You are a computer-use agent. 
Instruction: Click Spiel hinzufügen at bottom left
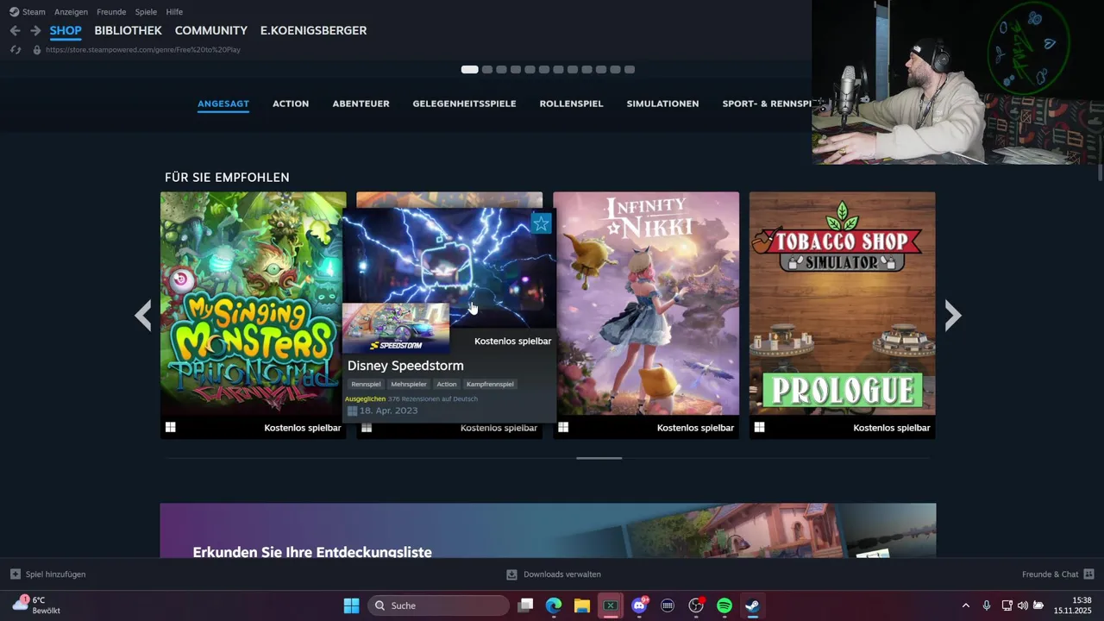pyautogui.click(x=48, y=574)
